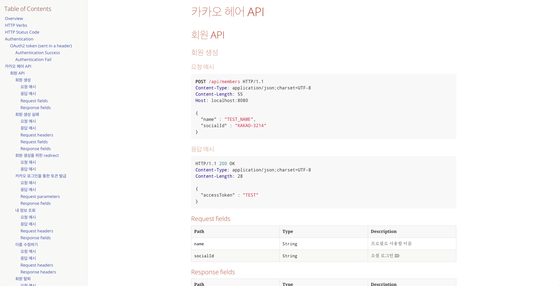Image resolution: width=560 pixels, height=286 pixels.
Task: Click the "TEST_NAME" value in request body
Action: pos(239,119)
